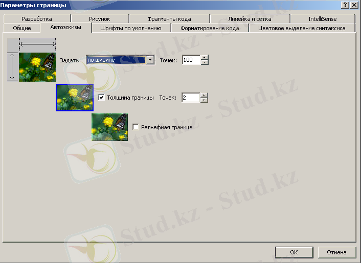Click the Отмена button
Viewport: 361px width, 263px height.
336,252
